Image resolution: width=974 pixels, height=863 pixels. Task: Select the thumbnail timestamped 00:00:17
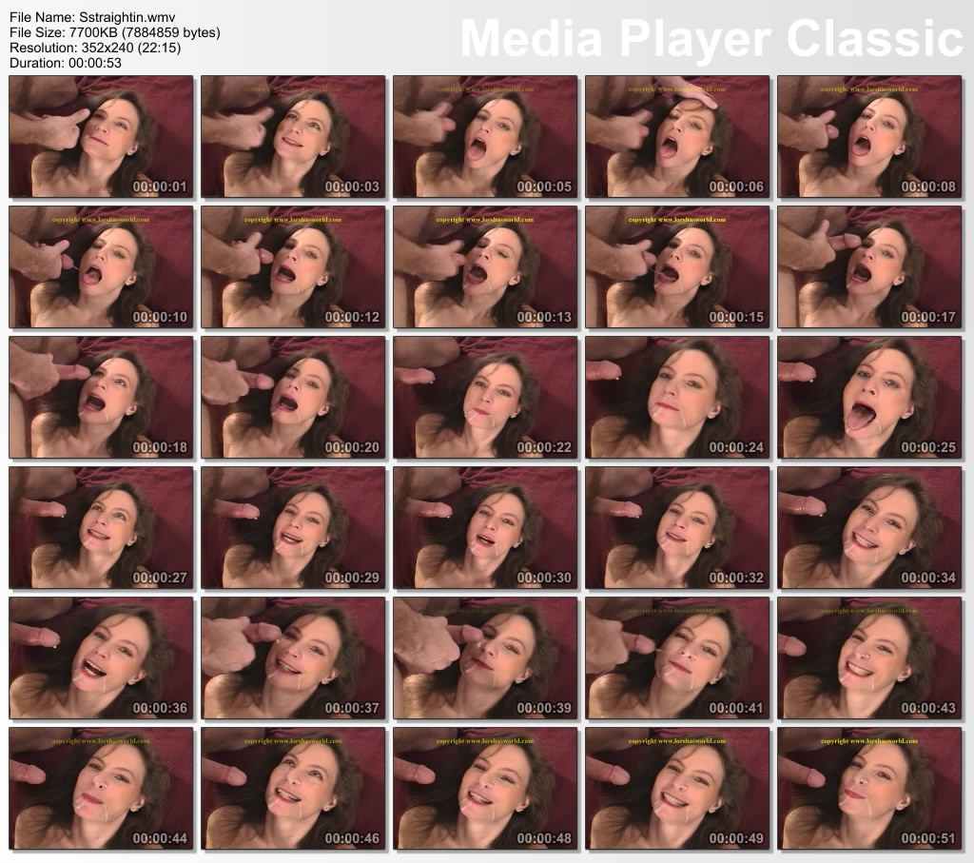pos(869,266)
